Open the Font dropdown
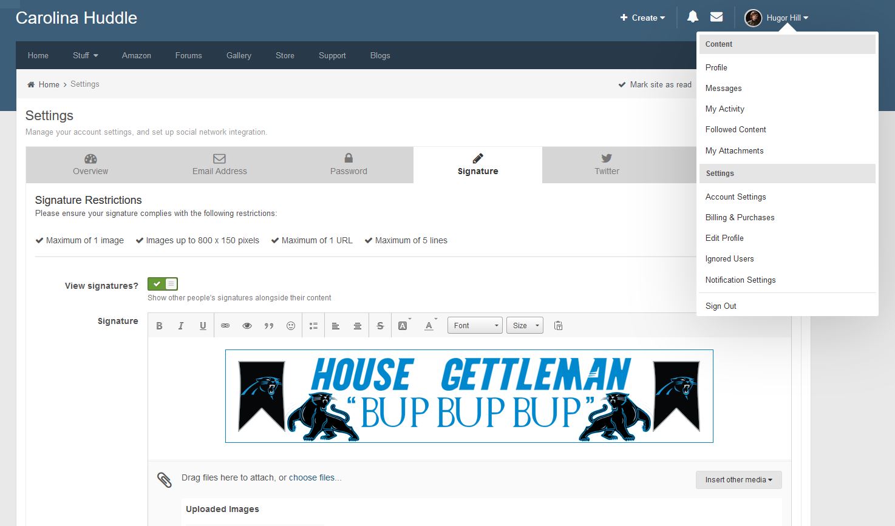 coord(475,326)
